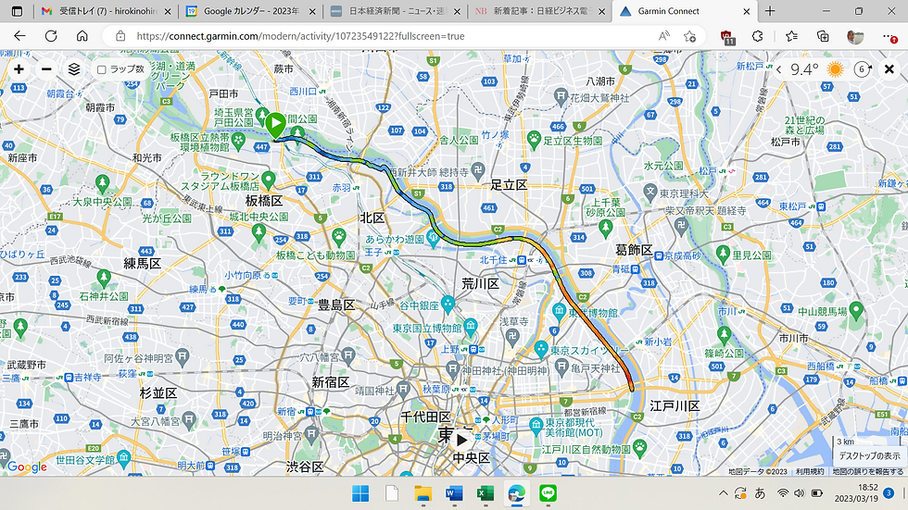Click the green start marker on route
Viewport: 908px width, 510px height.
click(x=276, y=124)
